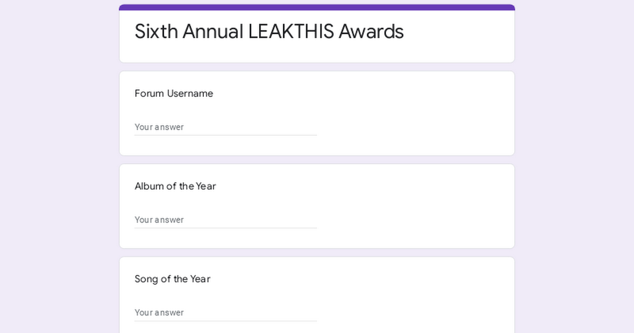634x333 pixels.
Task: Click the purple accent bar atop the form
Action: click(x=317, y=7)
